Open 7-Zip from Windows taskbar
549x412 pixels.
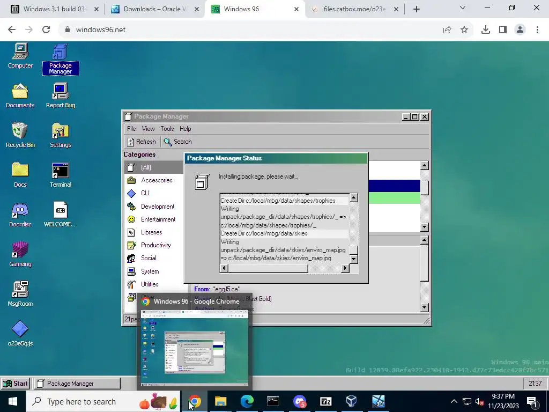point(325,401)
